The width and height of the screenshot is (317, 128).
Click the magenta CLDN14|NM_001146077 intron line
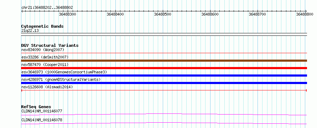[x=164, y=114]
